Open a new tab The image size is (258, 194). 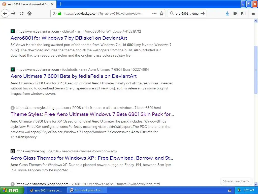61,4
